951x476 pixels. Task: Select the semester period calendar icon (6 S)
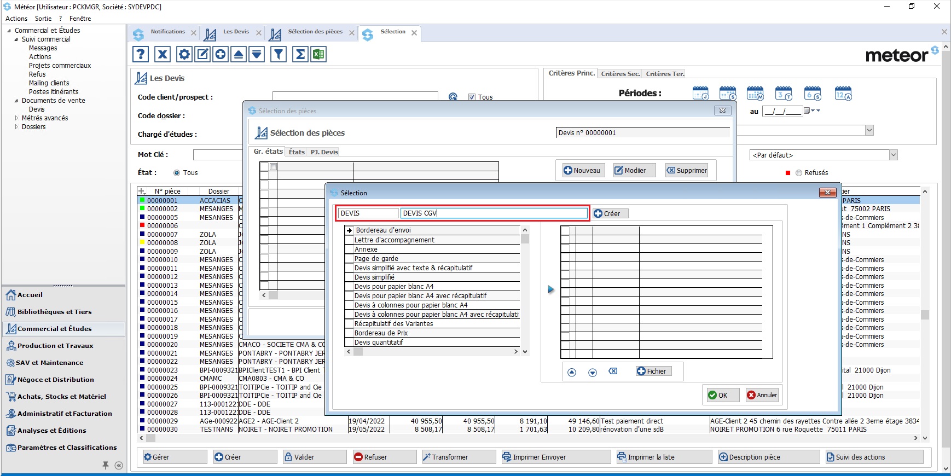click(813, 94)
